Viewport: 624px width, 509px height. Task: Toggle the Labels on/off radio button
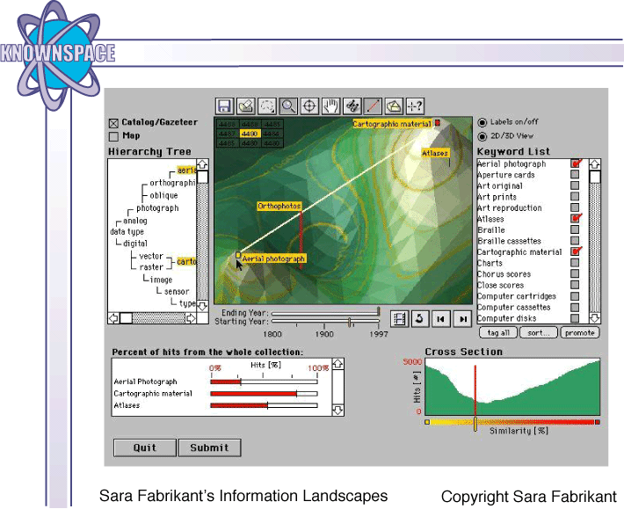[x=483, y=123]
